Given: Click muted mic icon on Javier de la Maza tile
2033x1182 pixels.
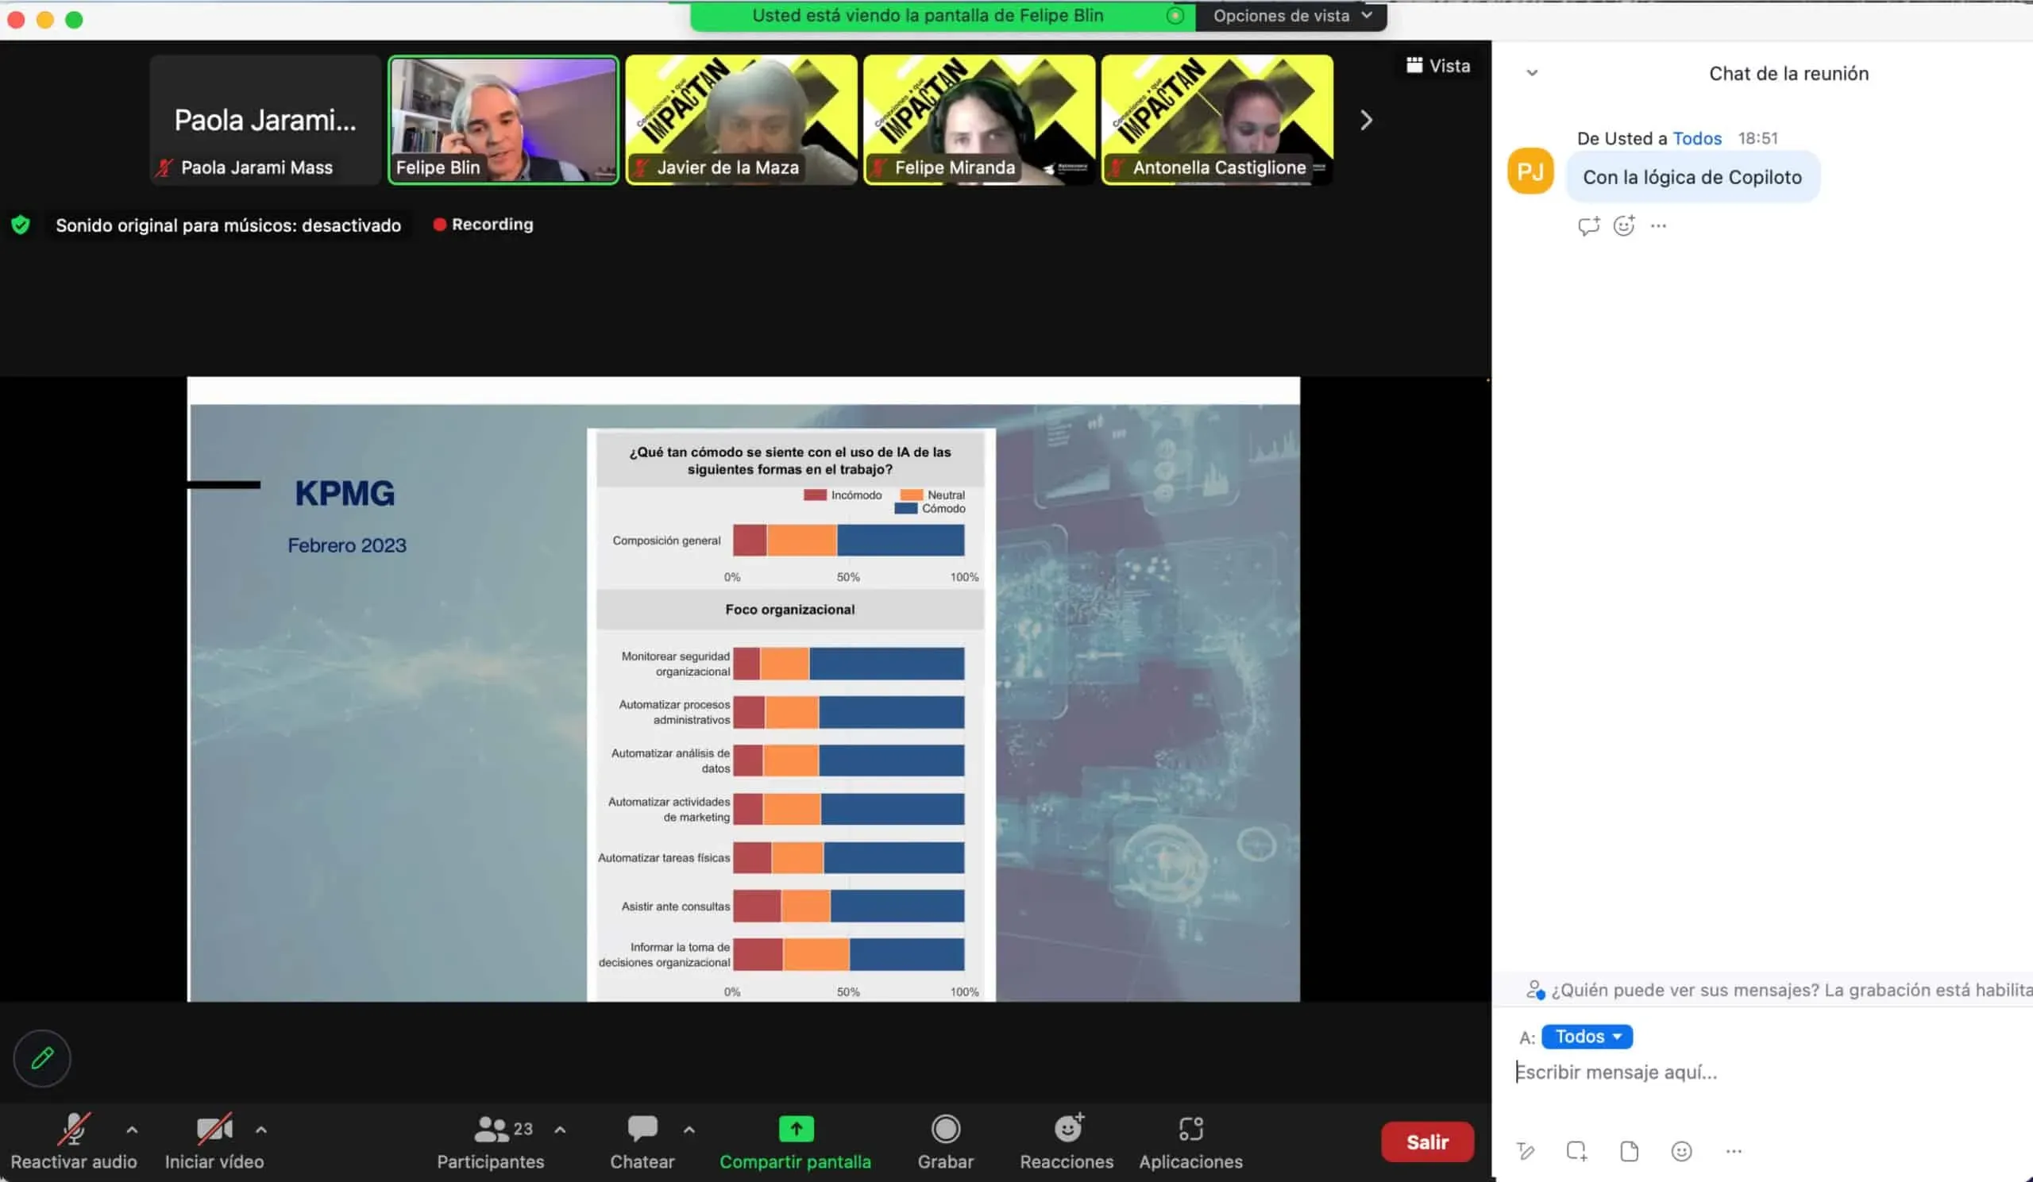Looking at the screenshot, I should pyautogui.click(x=641, y=167).
